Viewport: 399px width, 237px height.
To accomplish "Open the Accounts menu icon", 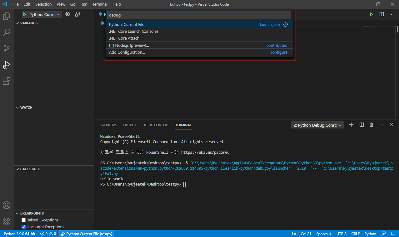I will click(x=7, y=205).
